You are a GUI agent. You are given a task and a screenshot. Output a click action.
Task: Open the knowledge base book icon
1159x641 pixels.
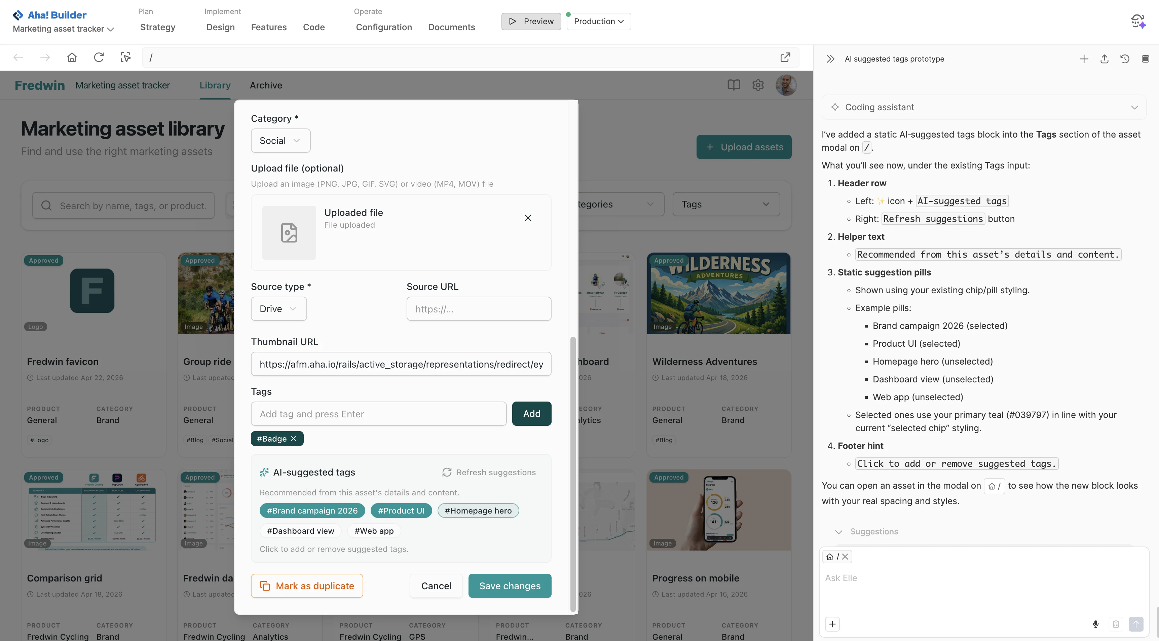[x=734, y=85]
